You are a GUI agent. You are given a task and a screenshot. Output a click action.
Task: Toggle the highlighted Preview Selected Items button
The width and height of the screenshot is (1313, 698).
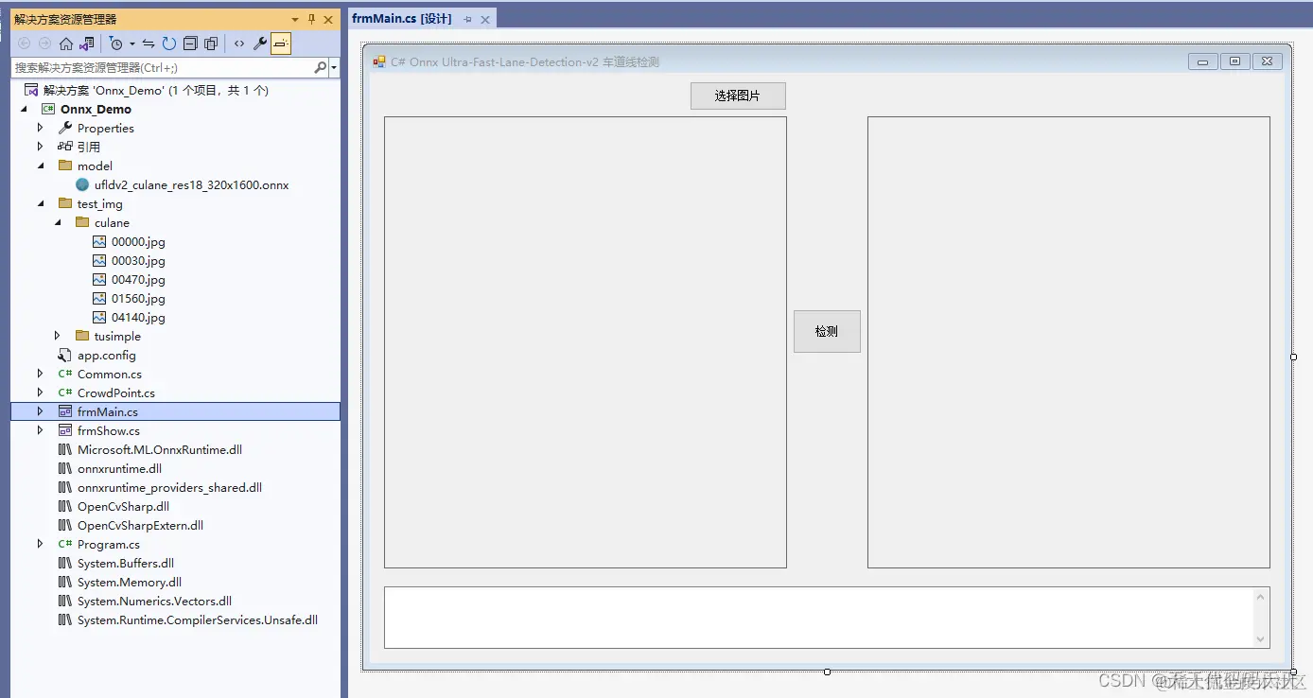click(281, 44)
